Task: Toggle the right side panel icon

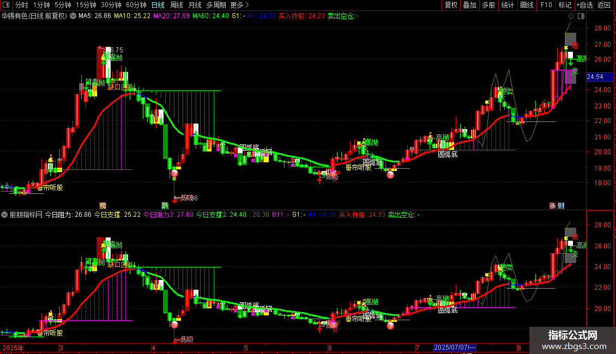Action: [x=581, y=16]
